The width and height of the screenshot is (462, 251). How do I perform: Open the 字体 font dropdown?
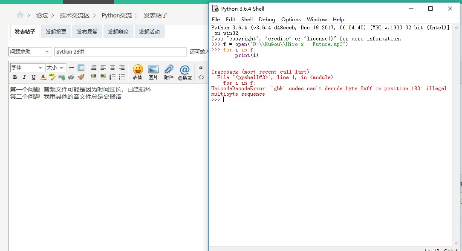click(27, 68)
